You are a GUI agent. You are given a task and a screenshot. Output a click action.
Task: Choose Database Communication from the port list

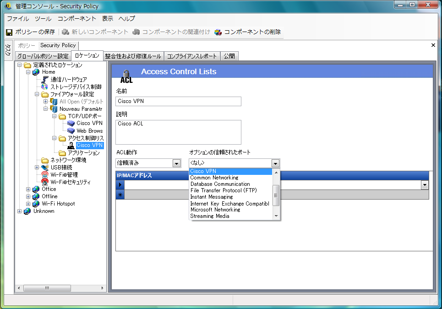tap(230, 184)
